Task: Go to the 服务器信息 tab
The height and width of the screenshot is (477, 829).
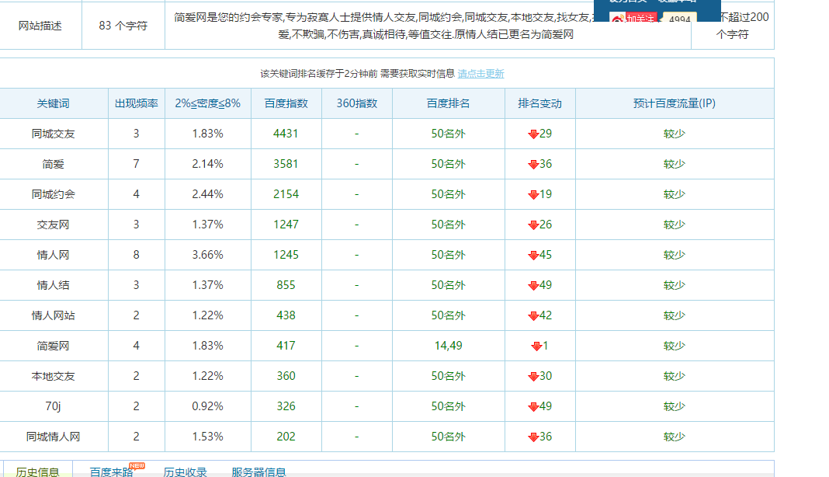Action: coord(258,471)
